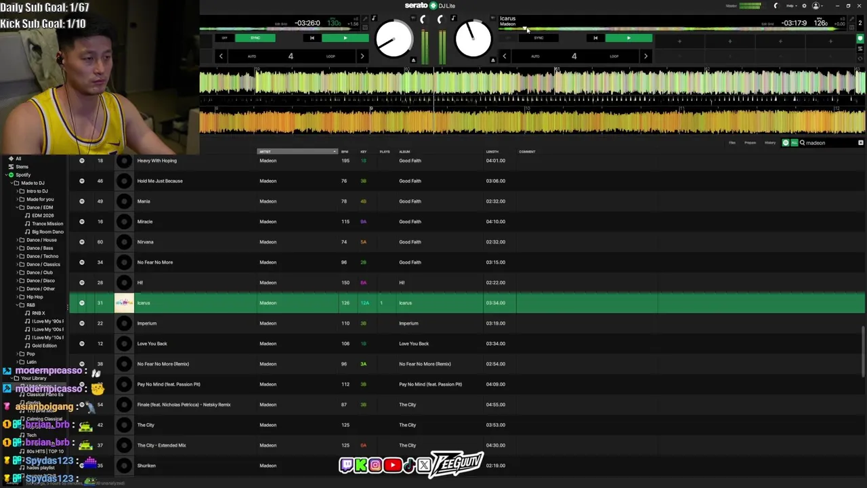867x488 pixels.
Task: Open the user account menu
Action: click(817, 6)
